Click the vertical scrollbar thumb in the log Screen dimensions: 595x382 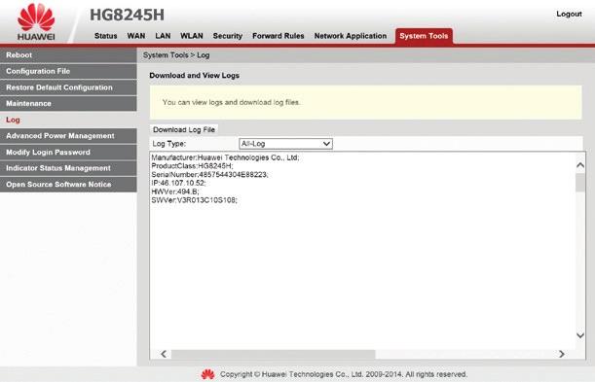(580, 183)
